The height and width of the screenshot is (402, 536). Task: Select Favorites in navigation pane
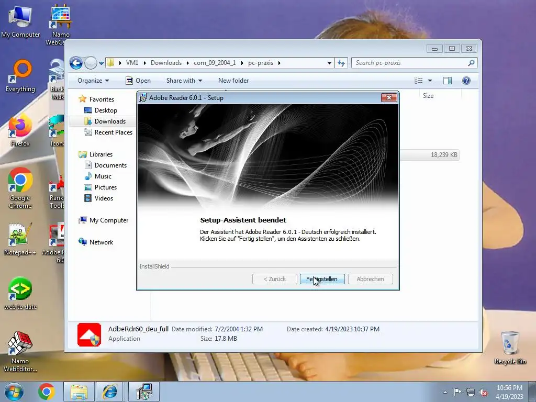[x=102, y=99]
